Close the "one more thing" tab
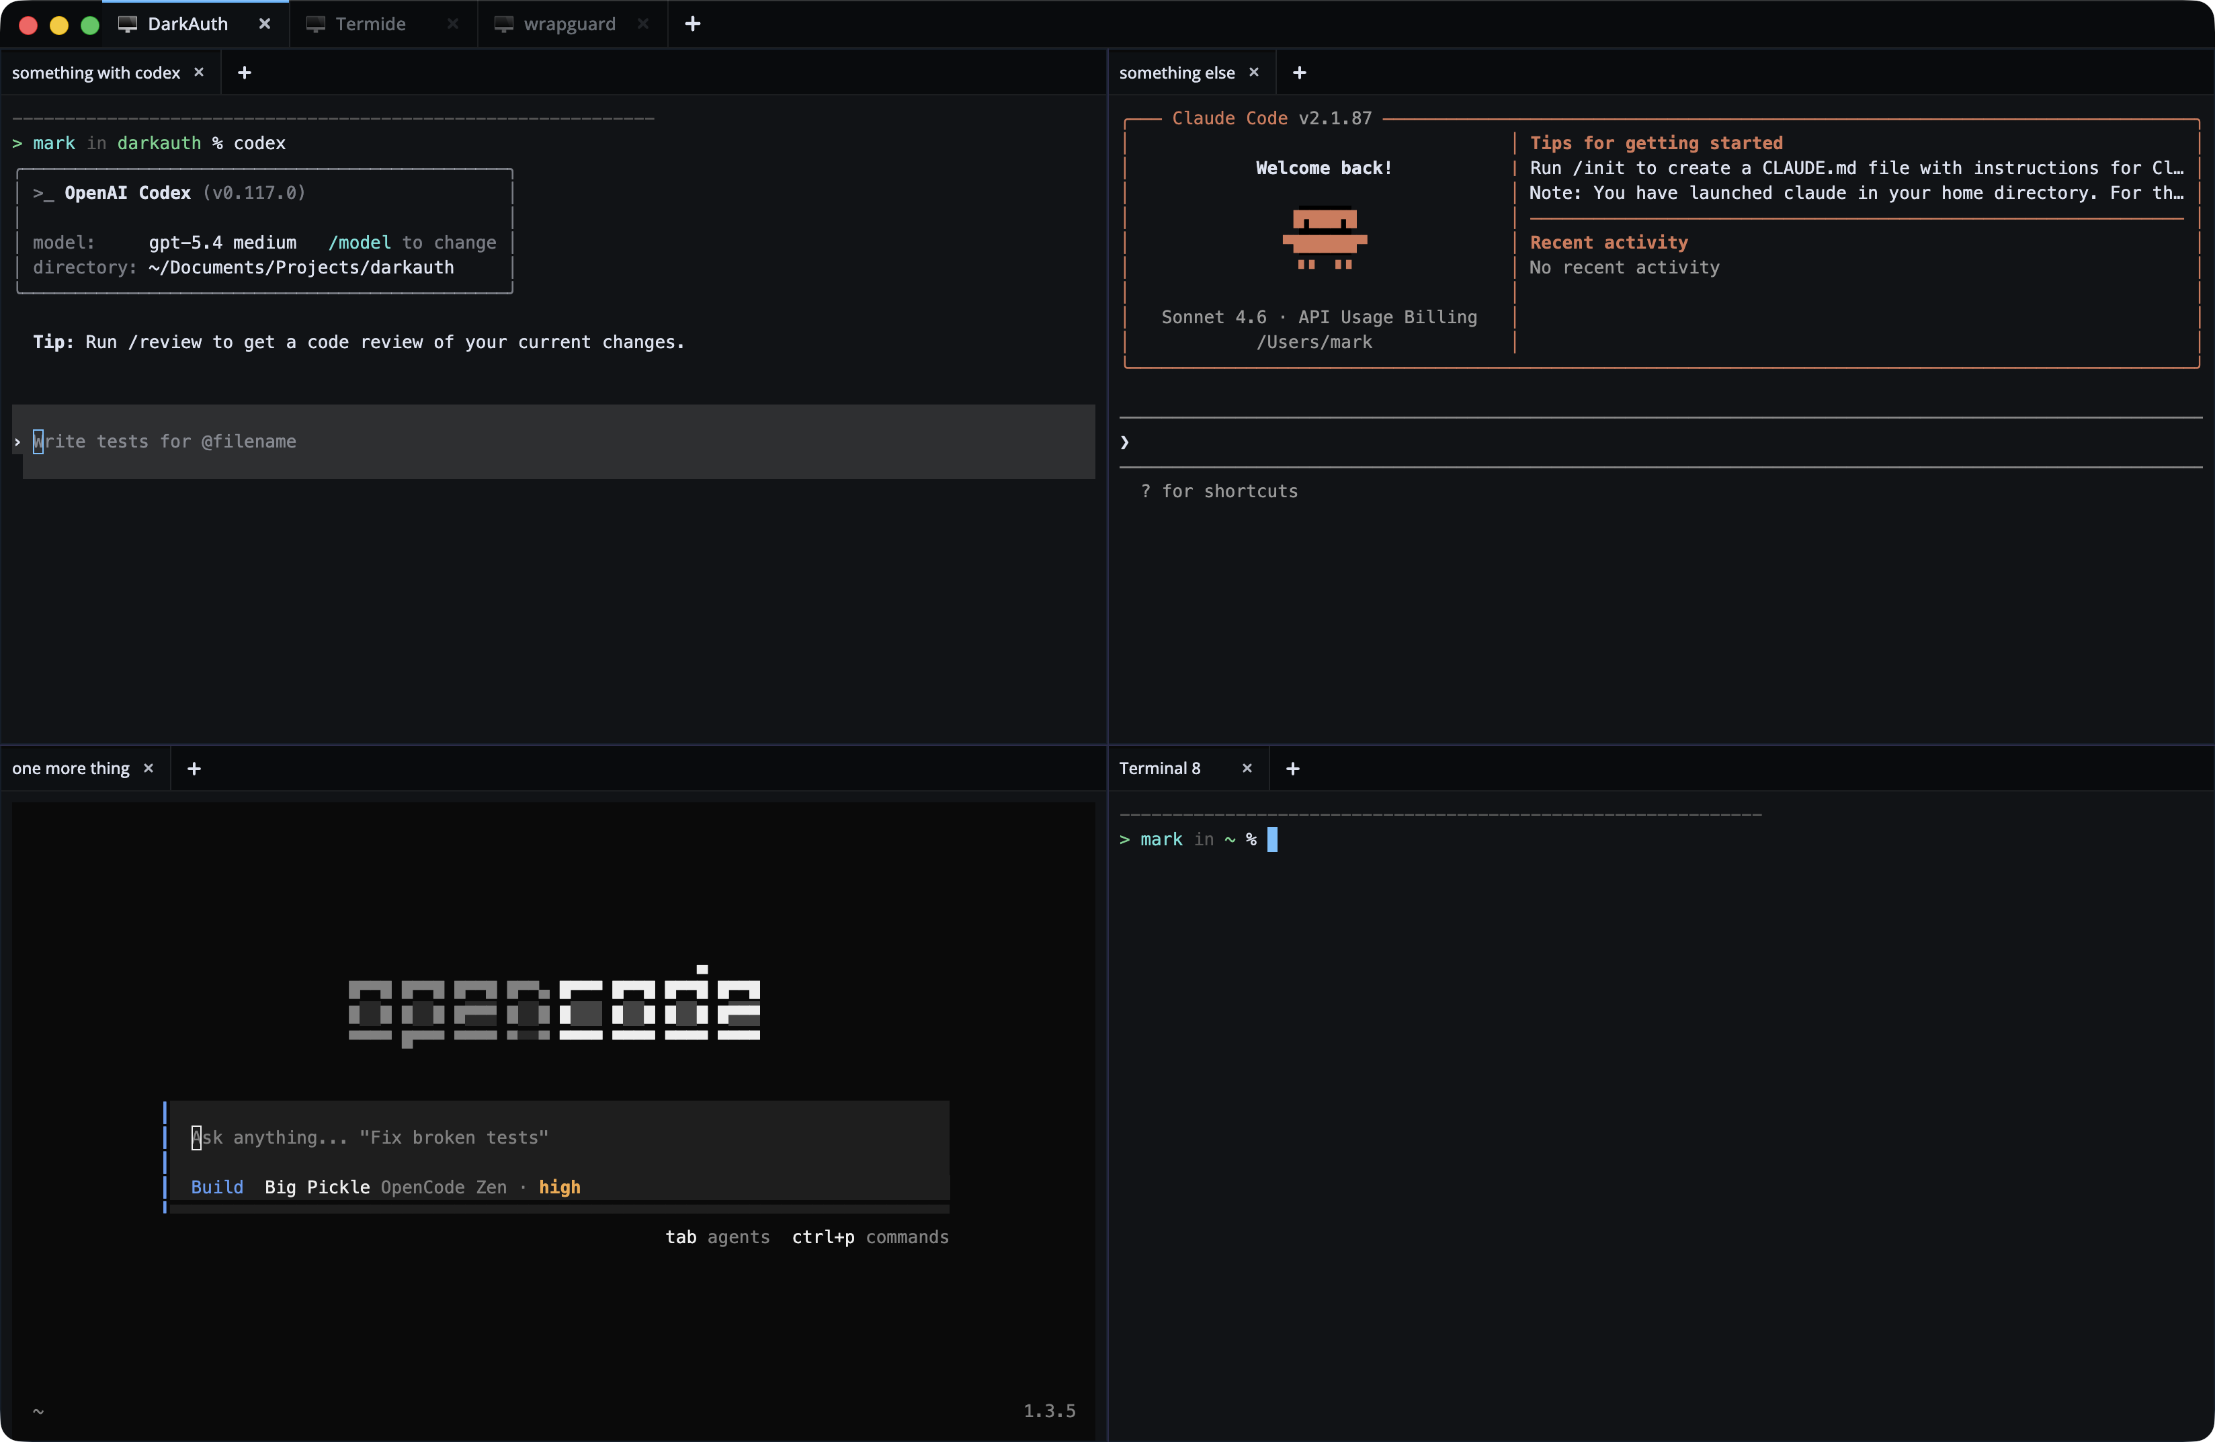 coord(148,769)
